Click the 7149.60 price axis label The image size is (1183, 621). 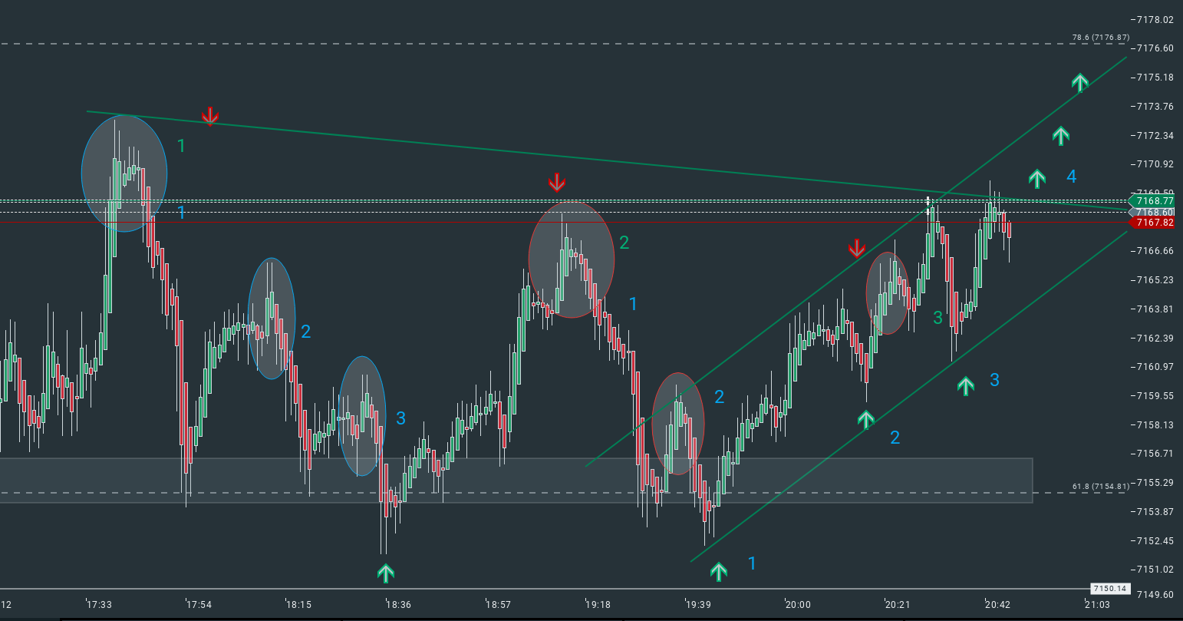coord(1157,595)
